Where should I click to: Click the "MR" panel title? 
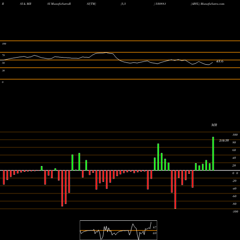214,125
